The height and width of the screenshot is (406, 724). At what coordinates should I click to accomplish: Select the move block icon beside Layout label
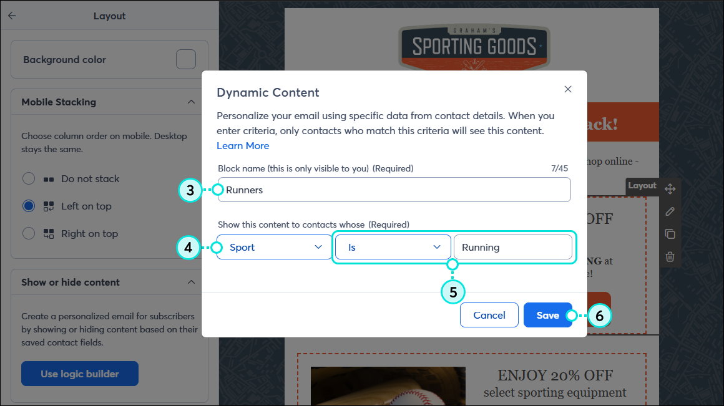[670, 188]
